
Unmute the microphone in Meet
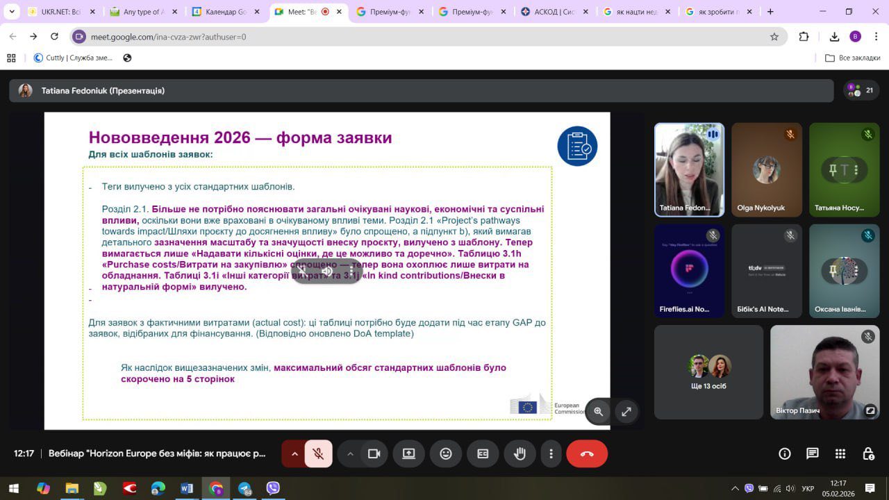(318, 453)
